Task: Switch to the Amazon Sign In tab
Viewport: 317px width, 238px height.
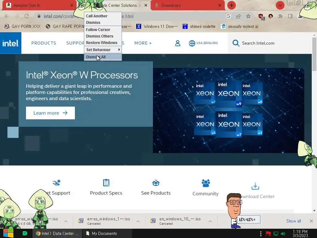Action: tap(38, 5)
